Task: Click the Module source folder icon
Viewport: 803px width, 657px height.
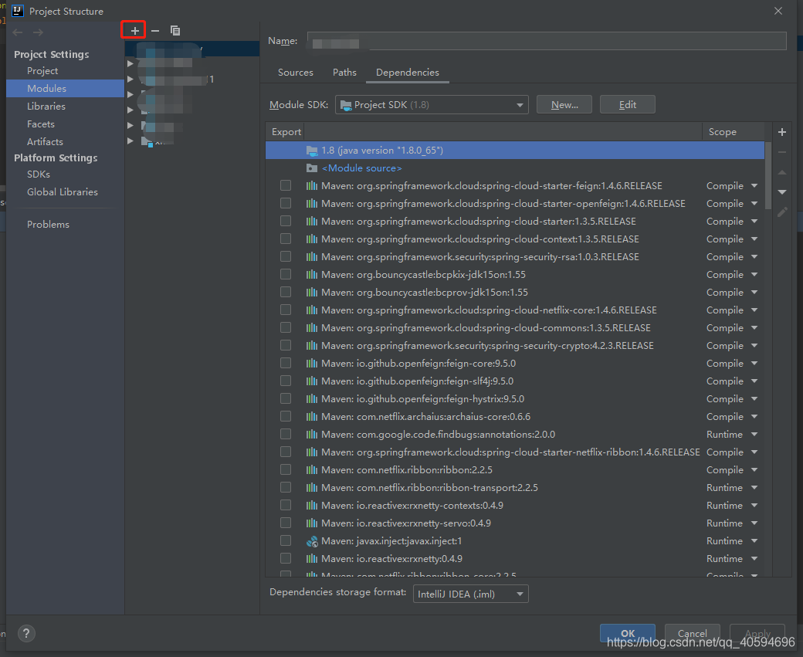Action: pyautogui.click(x=312, y=168)
